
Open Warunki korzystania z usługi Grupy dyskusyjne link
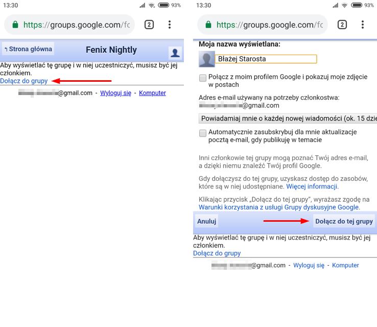pyautogui.click(x=279, y=207)
